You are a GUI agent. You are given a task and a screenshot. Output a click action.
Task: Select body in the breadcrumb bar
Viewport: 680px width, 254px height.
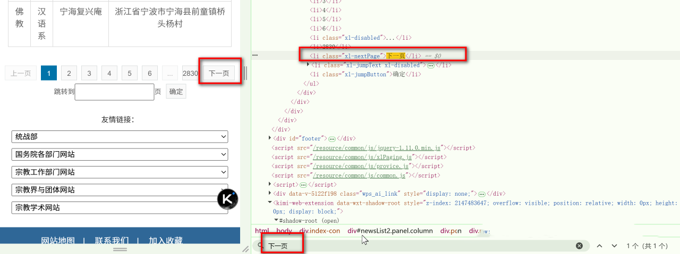(284, 231)
